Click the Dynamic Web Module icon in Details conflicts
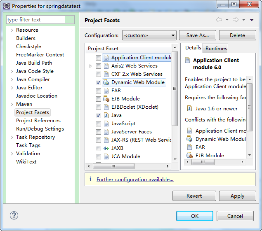Viewport: 262px width, 231px height. (189, 139)
